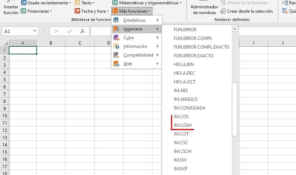Click the Web category icon
The height and width of the screenshot is (175, 296).
tap(116, 64)
